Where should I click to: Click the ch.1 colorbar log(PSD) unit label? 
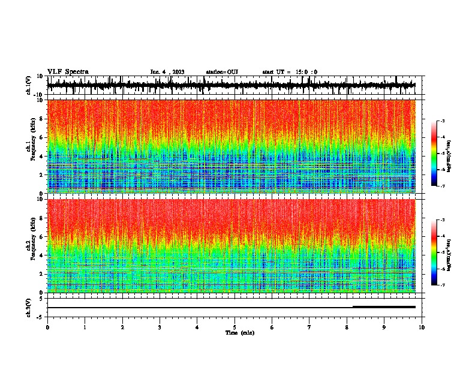449,157
